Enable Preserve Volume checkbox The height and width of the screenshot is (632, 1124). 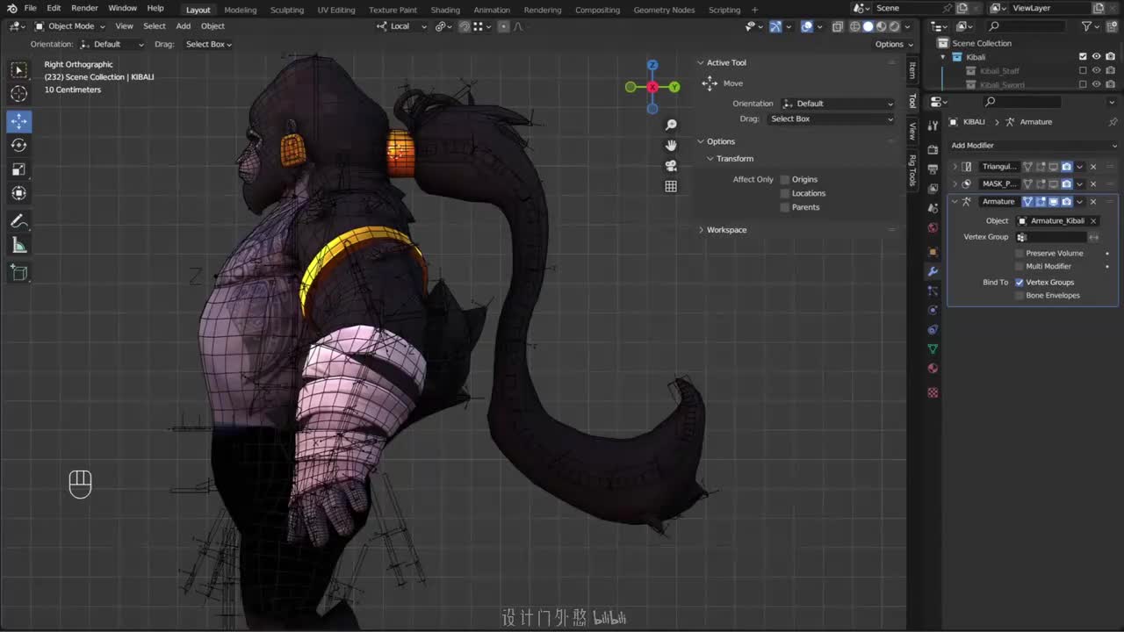click(x=1020, y=253)
